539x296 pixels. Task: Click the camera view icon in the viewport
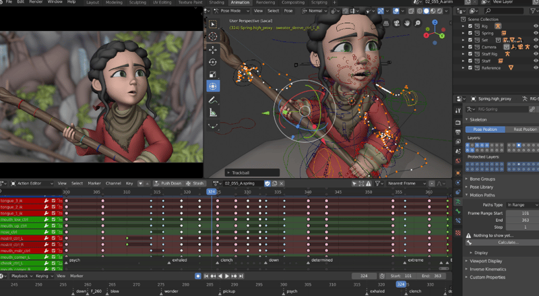[x=397, y=24]
